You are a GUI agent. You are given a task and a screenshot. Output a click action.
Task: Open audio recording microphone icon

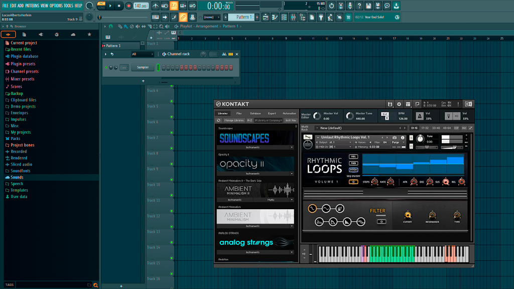point(350,6)
